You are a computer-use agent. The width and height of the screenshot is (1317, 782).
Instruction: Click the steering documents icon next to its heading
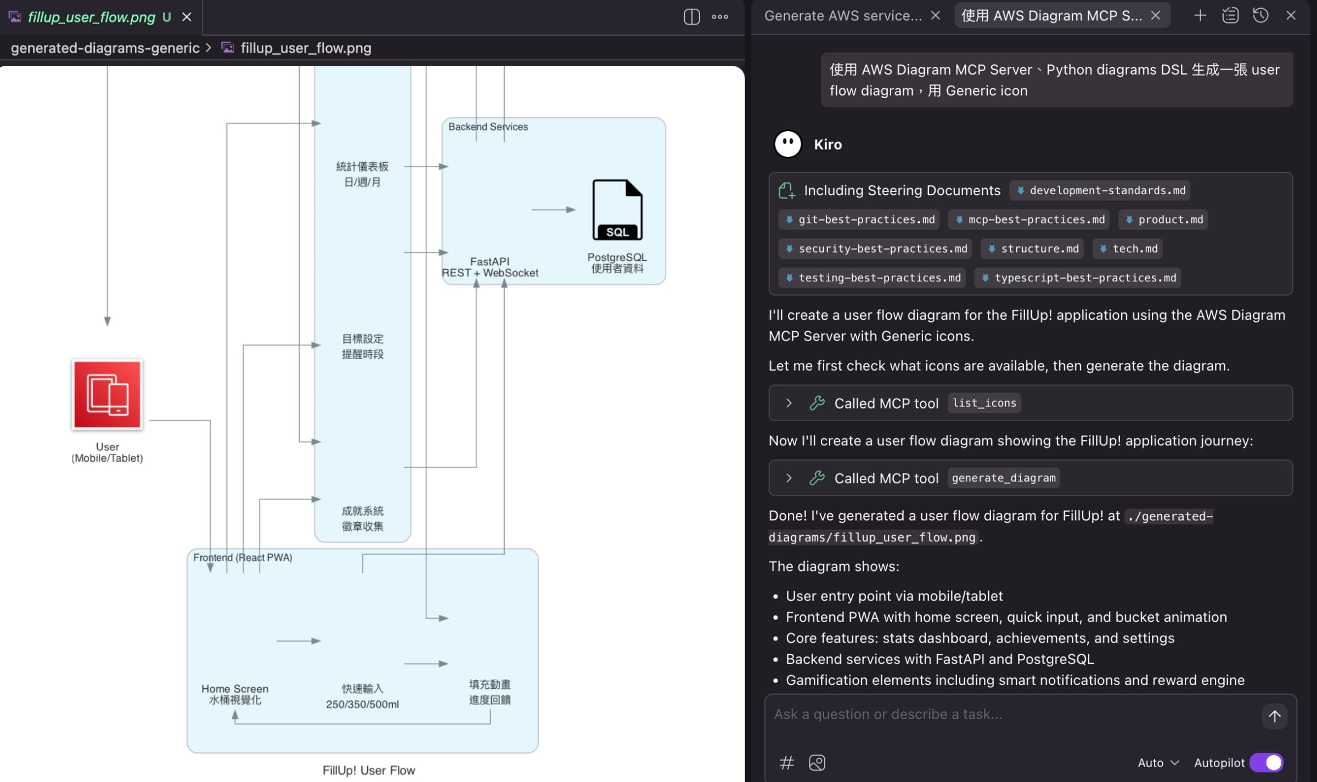[x=786, y=190]
